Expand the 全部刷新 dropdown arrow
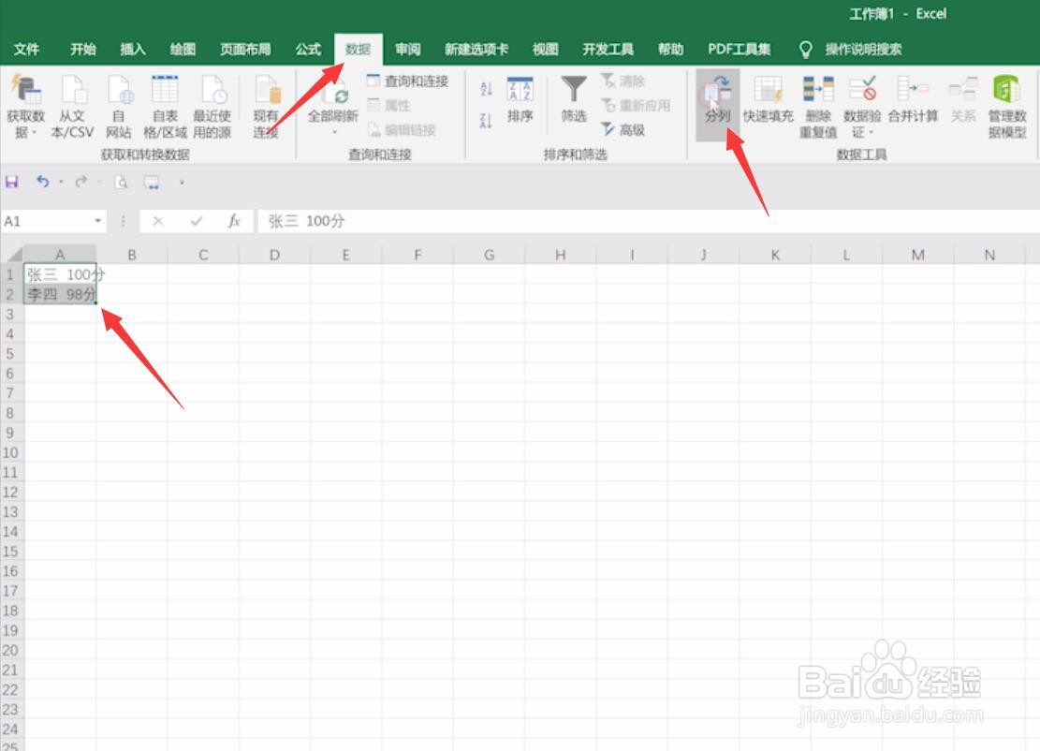 [334, 132]
